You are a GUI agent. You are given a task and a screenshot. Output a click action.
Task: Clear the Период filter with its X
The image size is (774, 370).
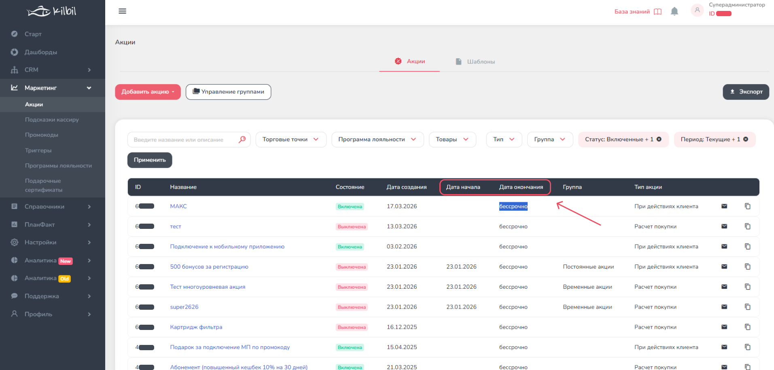point(746,139)
